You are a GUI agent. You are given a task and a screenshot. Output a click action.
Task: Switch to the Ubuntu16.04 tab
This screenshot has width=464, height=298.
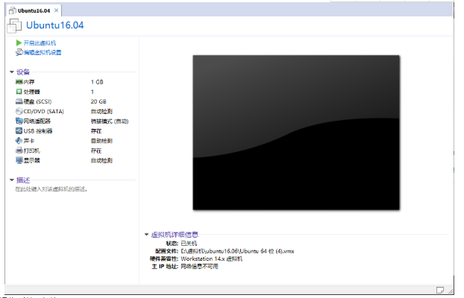pos(34,10)
